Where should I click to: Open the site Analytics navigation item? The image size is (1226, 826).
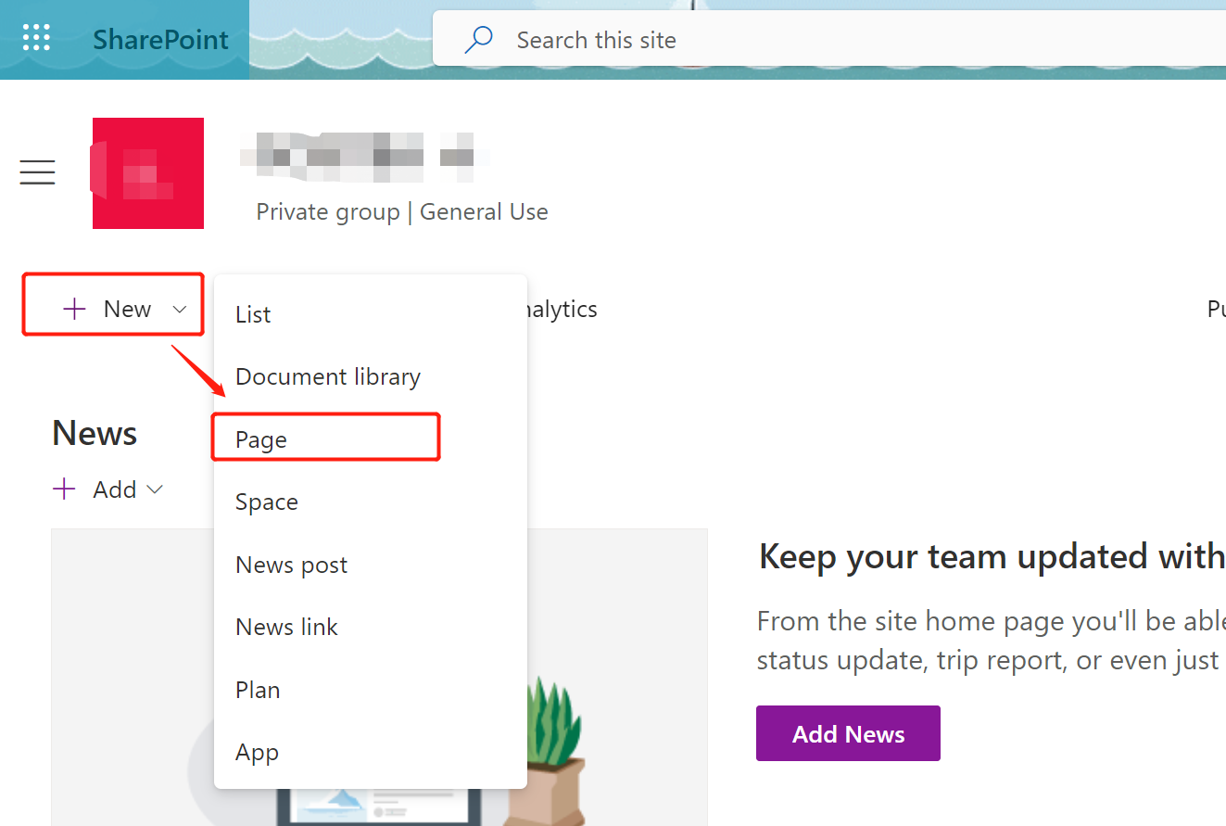(x=561, y=309)
